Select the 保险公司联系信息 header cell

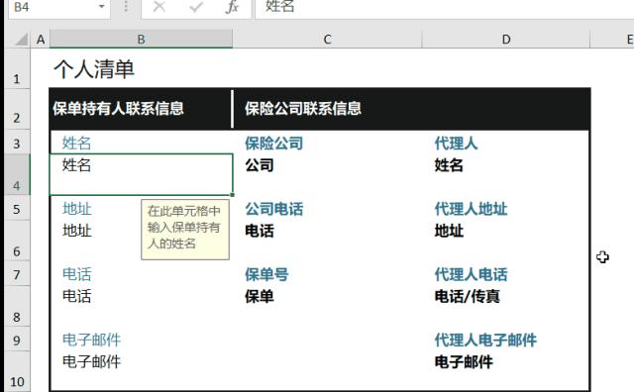pyautogui.click(x=412, y=109)
